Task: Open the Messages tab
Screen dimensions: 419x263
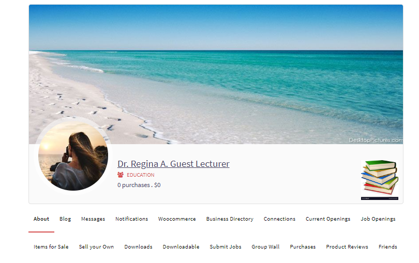Action: pos(93,219)
